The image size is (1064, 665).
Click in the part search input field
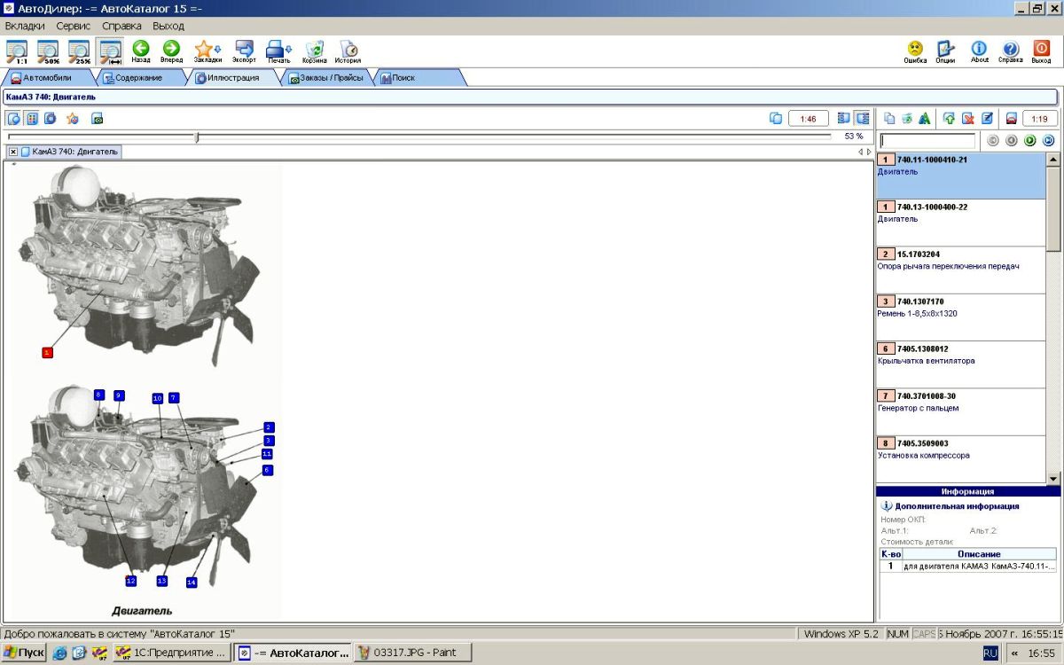point(927,140)
